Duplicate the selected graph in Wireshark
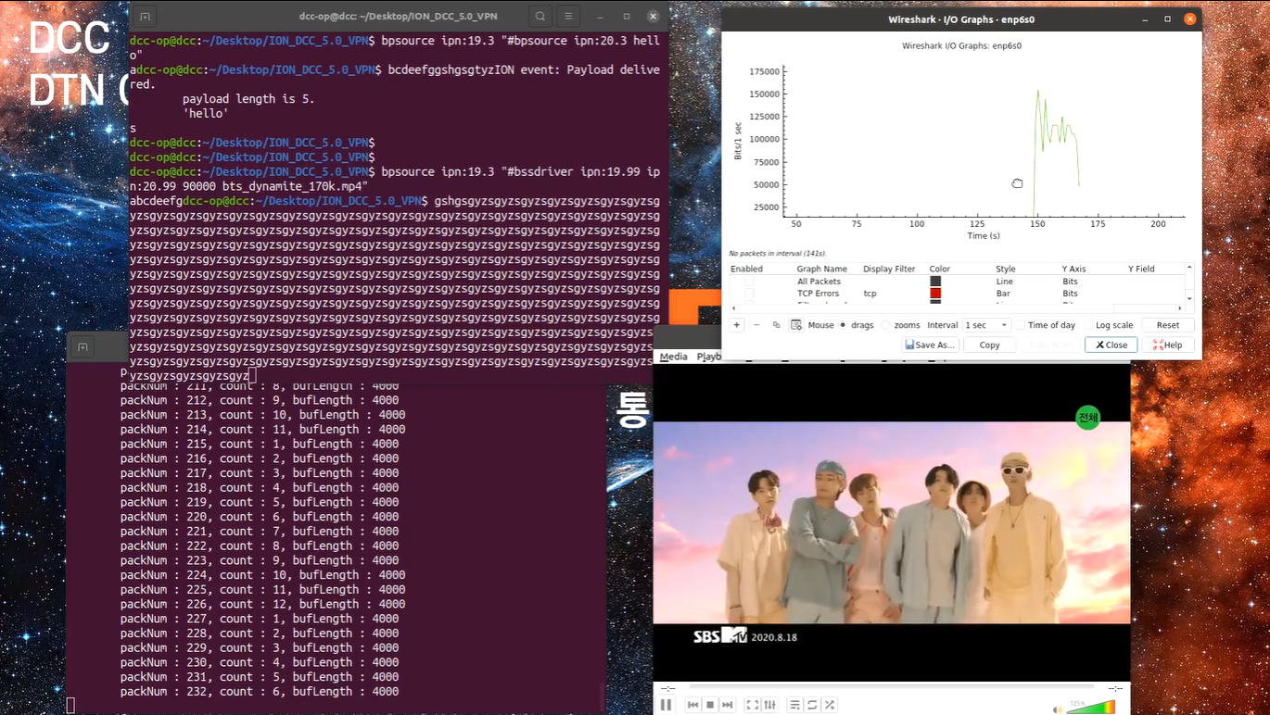The height and width of the screenshot is (715, 1270). [x=776, y=325]
